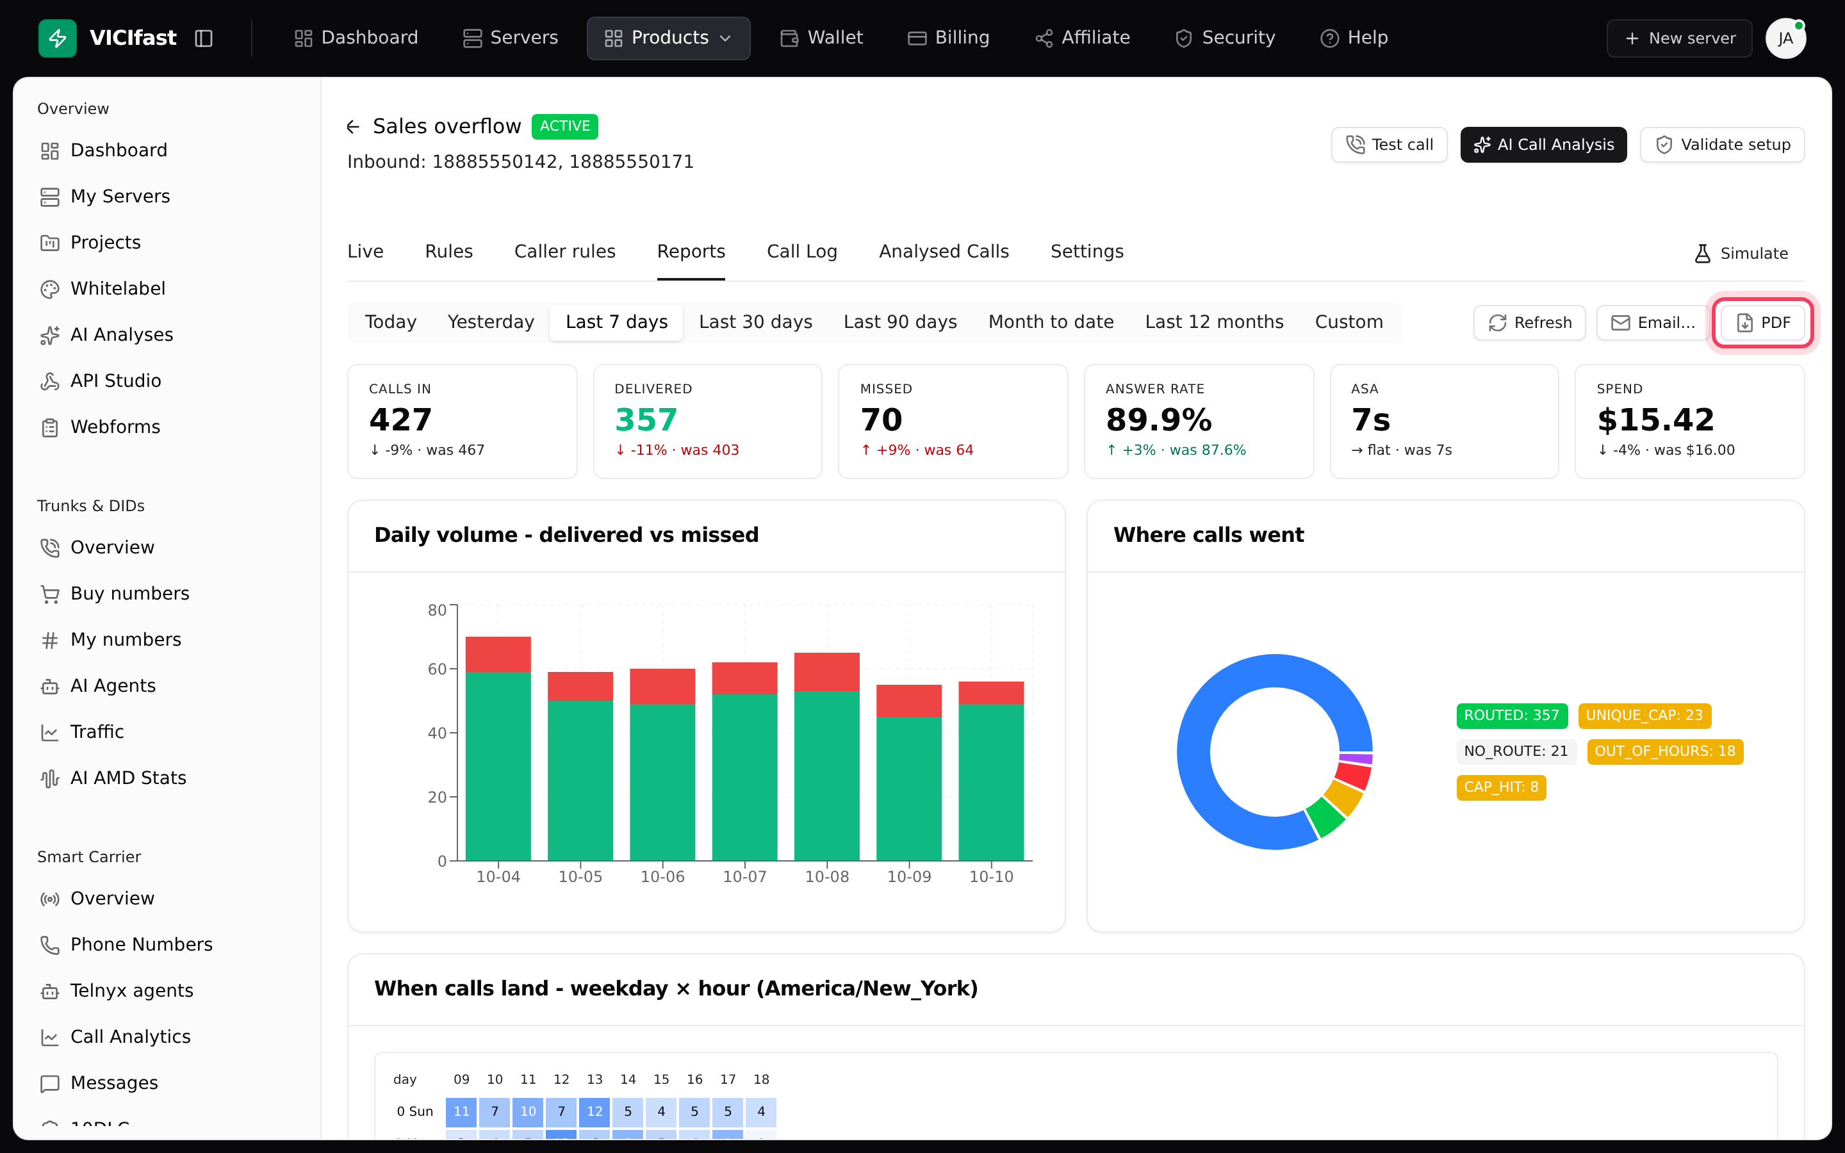The image size is (1845, 1153).
Task: Open the JA user avatar menu
Action: tap(1785, 38)
